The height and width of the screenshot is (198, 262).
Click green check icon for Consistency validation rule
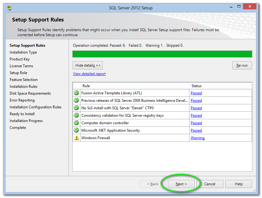[76, 115]
